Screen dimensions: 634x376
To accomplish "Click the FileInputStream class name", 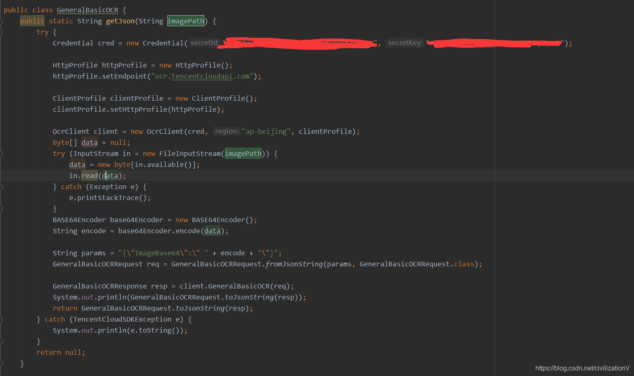I will coord(190,154).
